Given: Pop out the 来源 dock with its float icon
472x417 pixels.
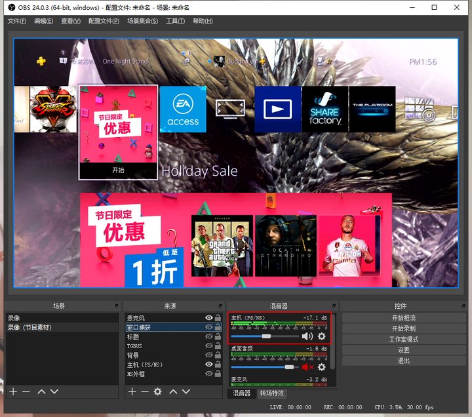Looking at the screenshot, I should [220, 306].
